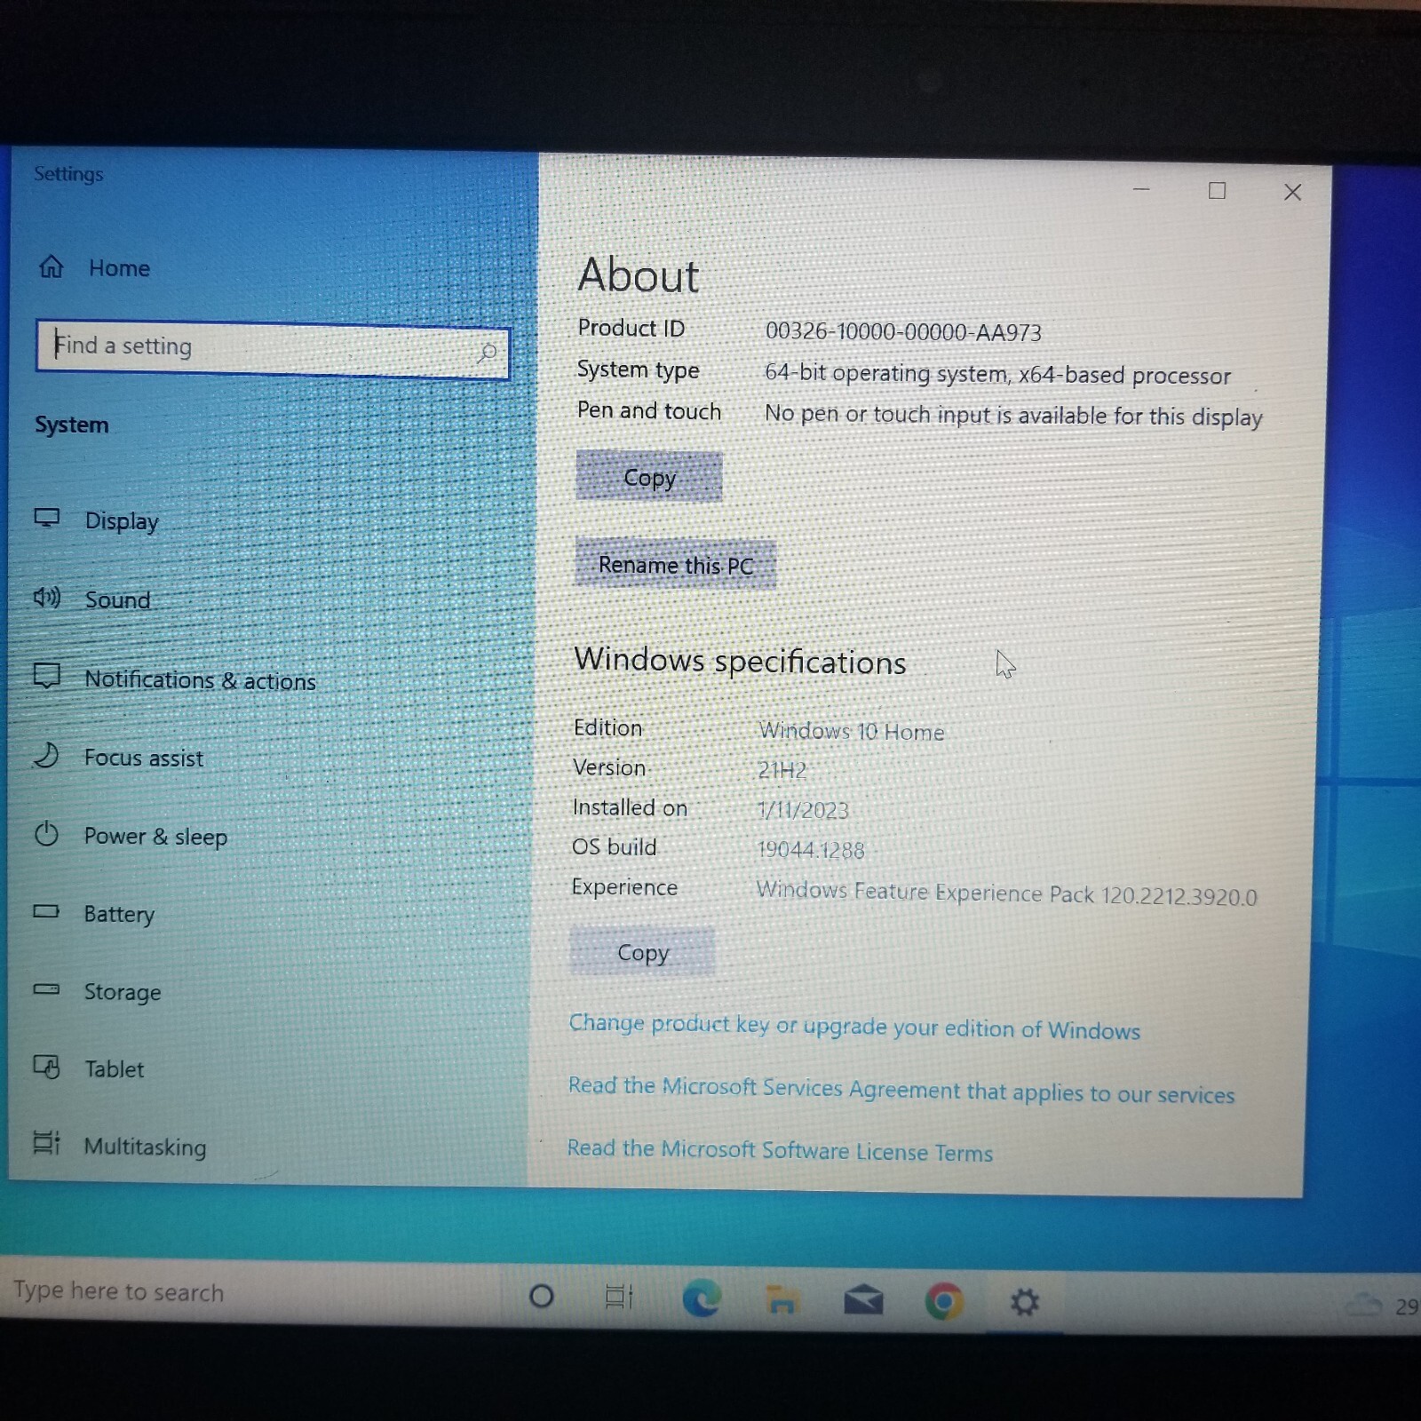The width and height of the screenshot is (1421, 1421).
Task: Read the Microsoft Services Agreement link
Action: (x=901, y=1090)
